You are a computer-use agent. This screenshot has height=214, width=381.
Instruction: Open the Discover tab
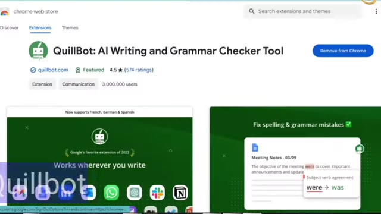pos(10,28)
